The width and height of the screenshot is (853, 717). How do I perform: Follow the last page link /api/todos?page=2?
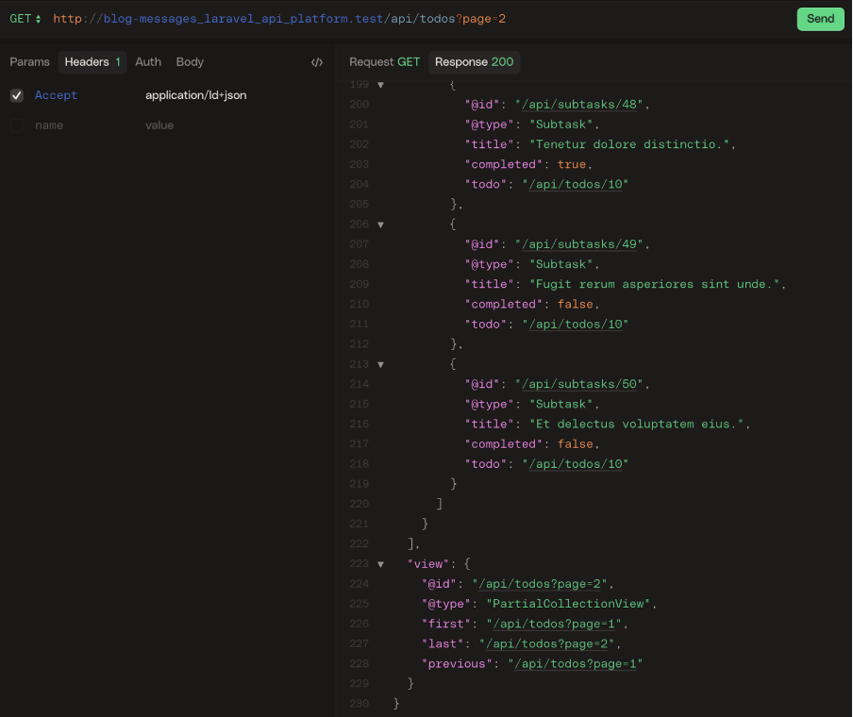click(x=546, y=644)
